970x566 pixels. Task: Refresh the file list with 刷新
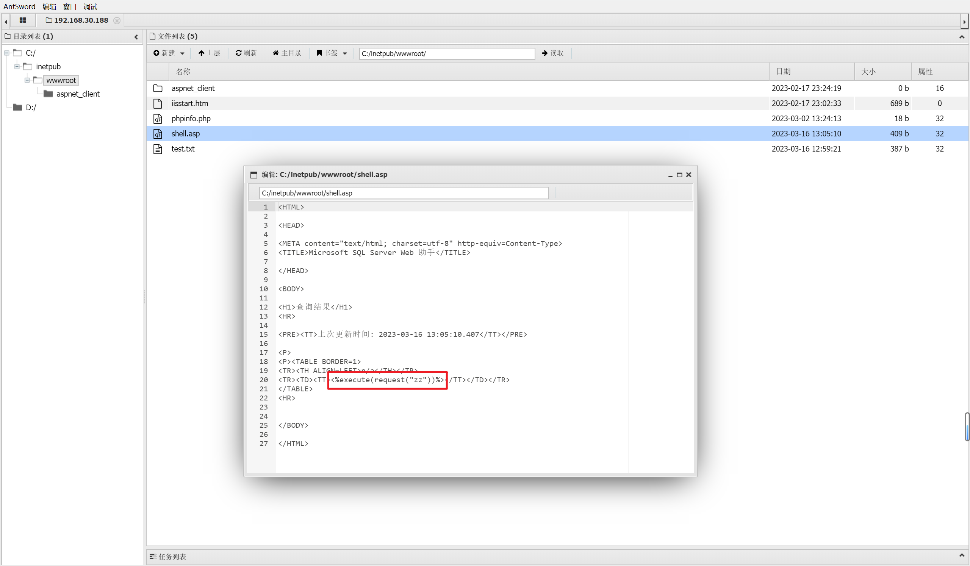pos(246,53)
